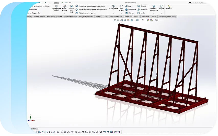Click the rightmost filter icon in bottom toolbar
The image size is (218, 136).
tap(119, 132)
